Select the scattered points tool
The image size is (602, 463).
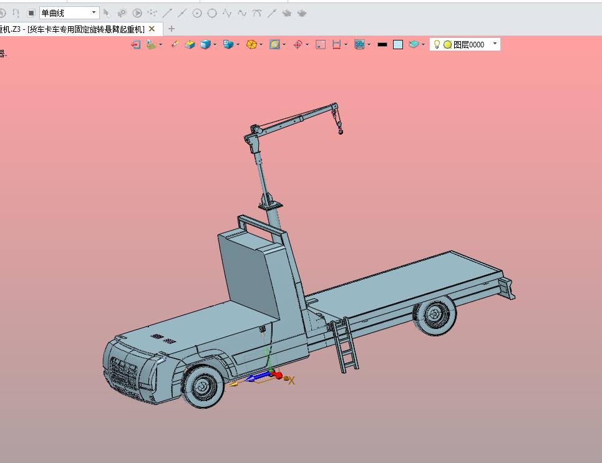click(152, 13)
